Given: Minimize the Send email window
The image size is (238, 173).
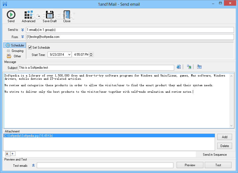Looking at the screenshot, I should click(213, 3).
